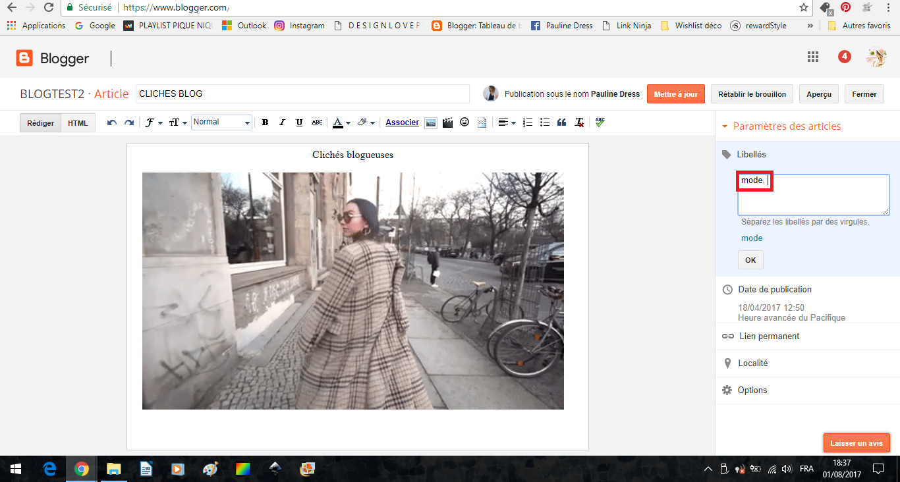
Task: Apply blockquote formatting using quote icon
Action: tap(562, 122)
